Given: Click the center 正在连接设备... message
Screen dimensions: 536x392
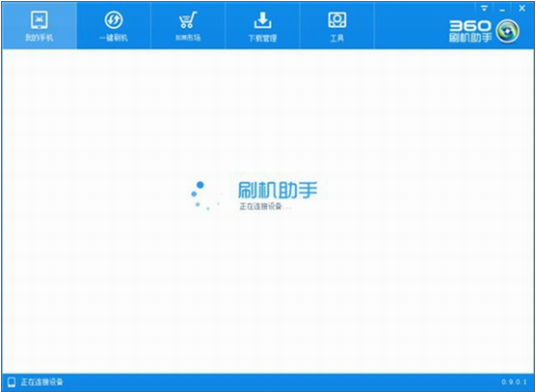Looking at the screenshot, I should (x=265, y=206).
